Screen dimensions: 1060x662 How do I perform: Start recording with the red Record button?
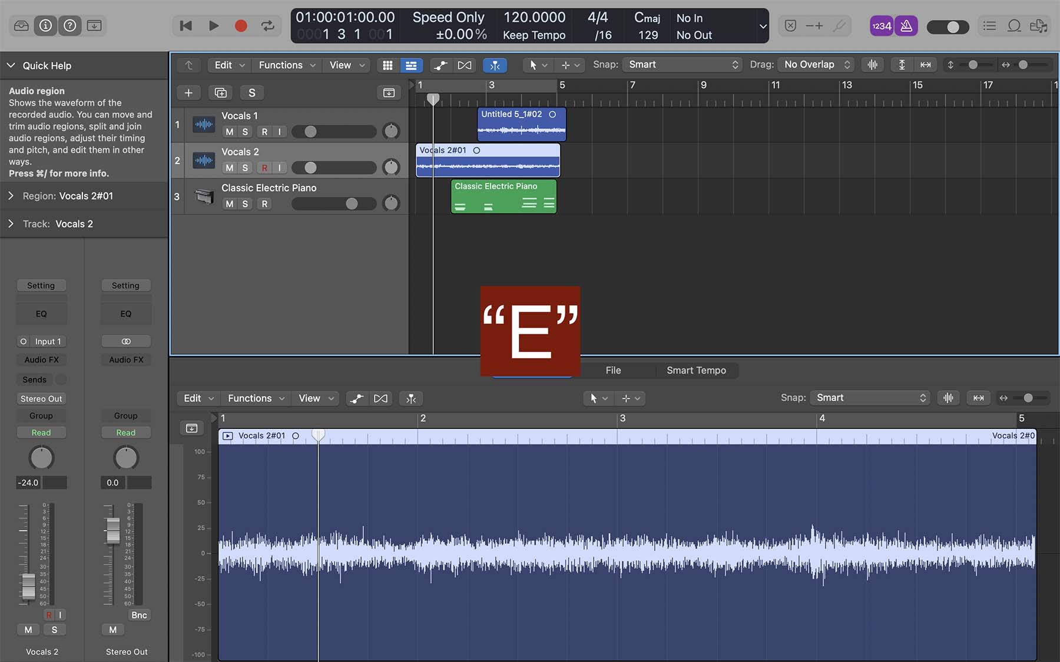coord(240,26)
